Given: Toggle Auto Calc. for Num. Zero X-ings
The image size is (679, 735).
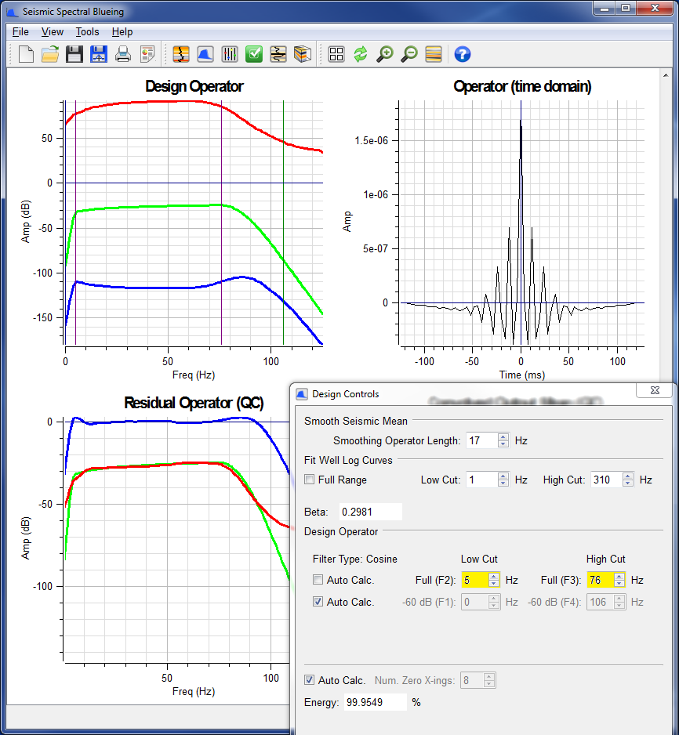Looking at the screenshot, I should point(310,680).
